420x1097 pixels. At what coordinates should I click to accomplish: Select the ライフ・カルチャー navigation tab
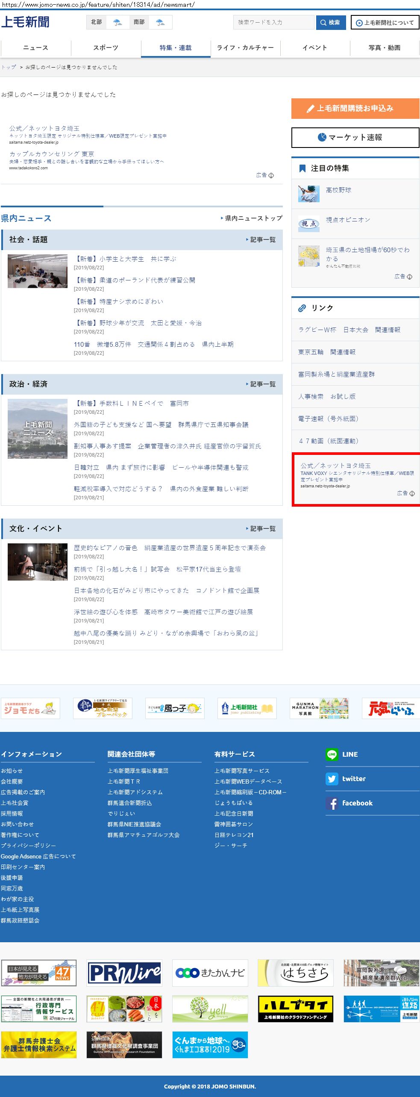pyautogui.click(x=245, y=48)
